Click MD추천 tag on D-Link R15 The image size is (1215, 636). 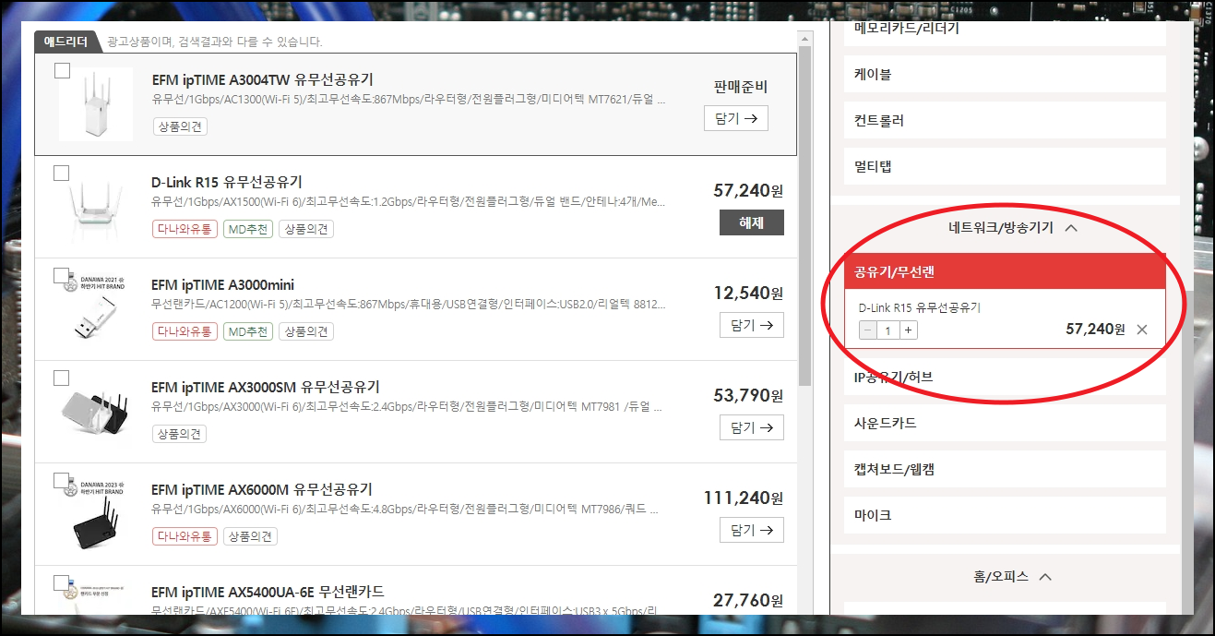coord(247,229)
